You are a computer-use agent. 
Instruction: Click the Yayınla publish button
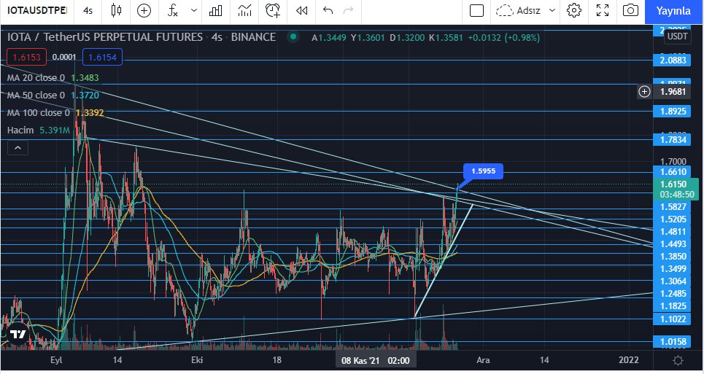pos(673,11)
